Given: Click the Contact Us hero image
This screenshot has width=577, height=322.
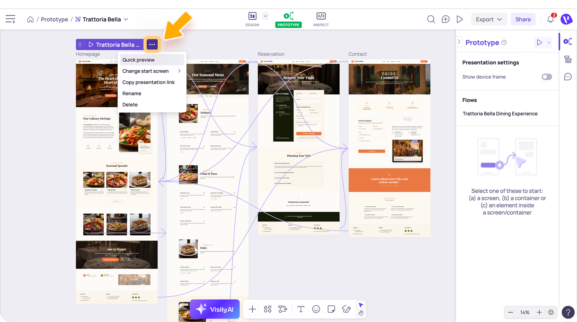Looking at the screenshot, I should pos(389,79).
